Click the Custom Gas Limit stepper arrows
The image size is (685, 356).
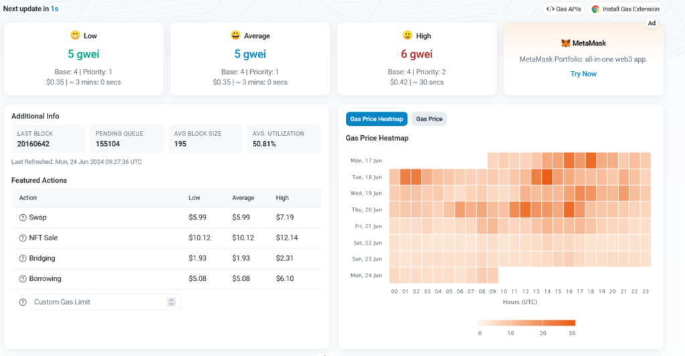171,302
